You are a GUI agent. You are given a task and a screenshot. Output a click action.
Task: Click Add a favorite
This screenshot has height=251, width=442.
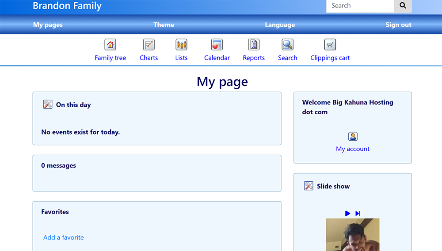click(x=63, y=237)
